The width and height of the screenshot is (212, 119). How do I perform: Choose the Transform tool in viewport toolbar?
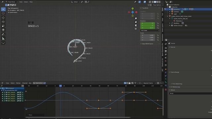[x=3, y=30]
